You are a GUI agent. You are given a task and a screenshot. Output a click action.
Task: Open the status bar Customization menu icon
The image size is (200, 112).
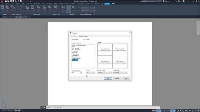tap(199, 111)
